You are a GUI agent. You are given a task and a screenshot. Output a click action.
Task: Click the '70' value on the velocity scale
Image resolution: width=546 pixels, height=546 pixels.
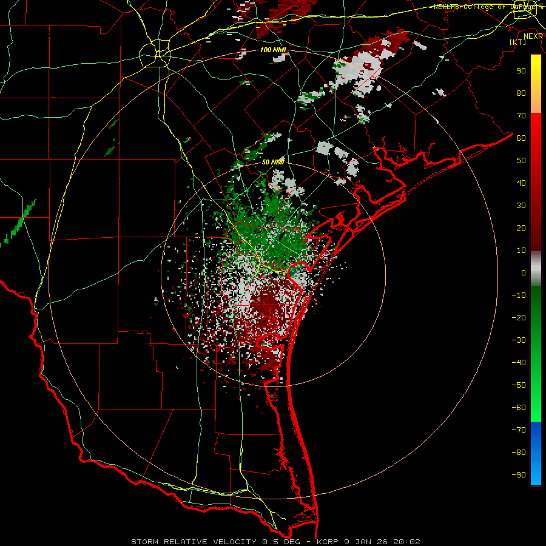[x=521, y=116]
